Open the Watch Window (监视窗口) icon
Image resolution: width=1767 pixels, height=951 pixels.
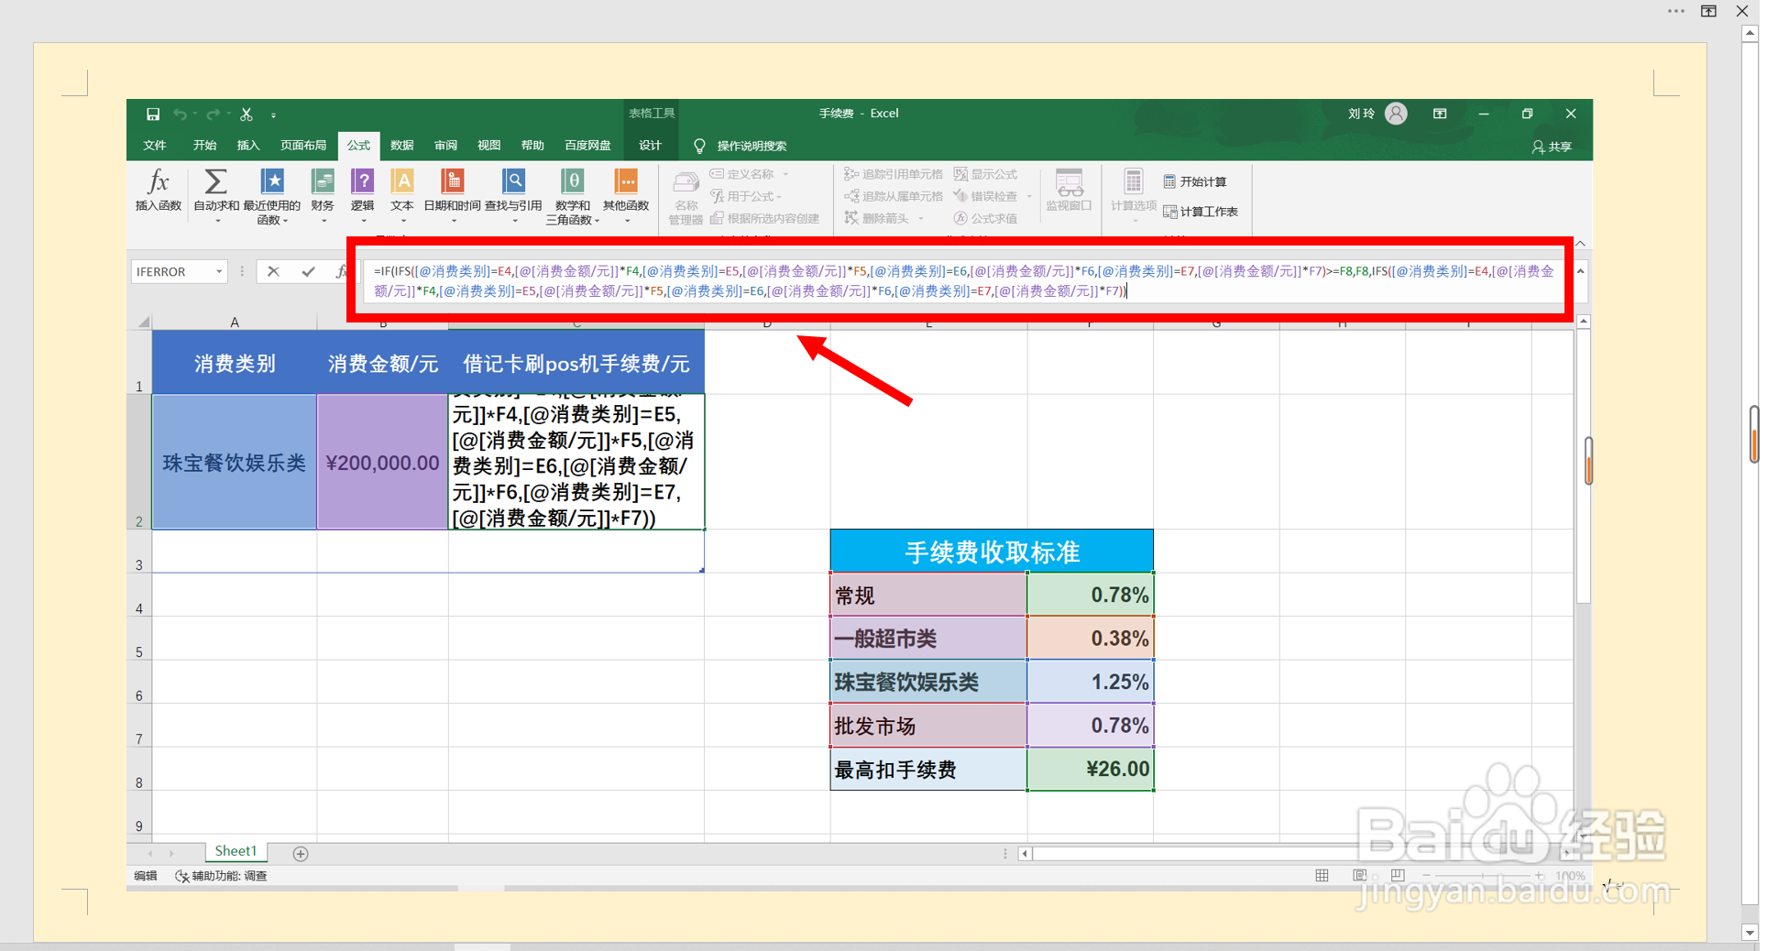coord(1070,183)
